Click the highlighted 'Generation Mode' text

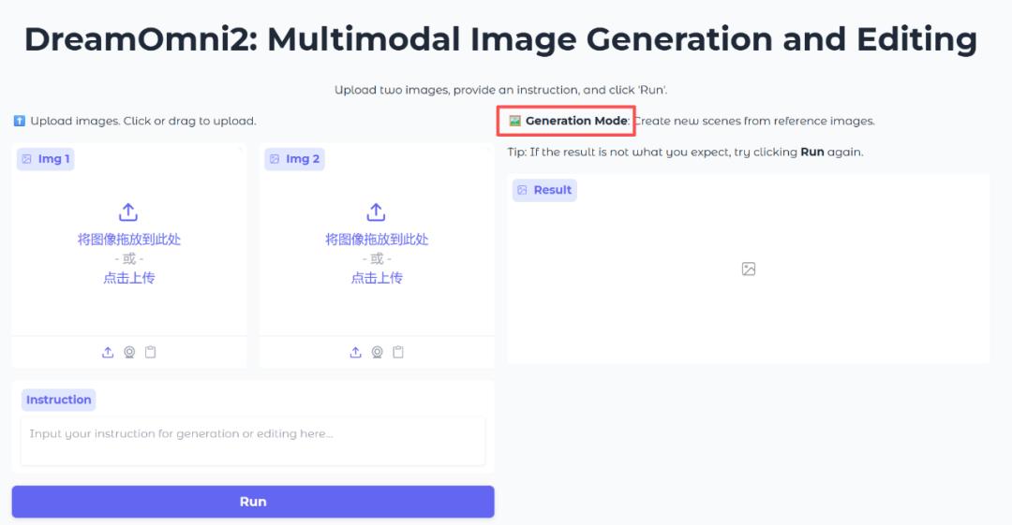575,121
